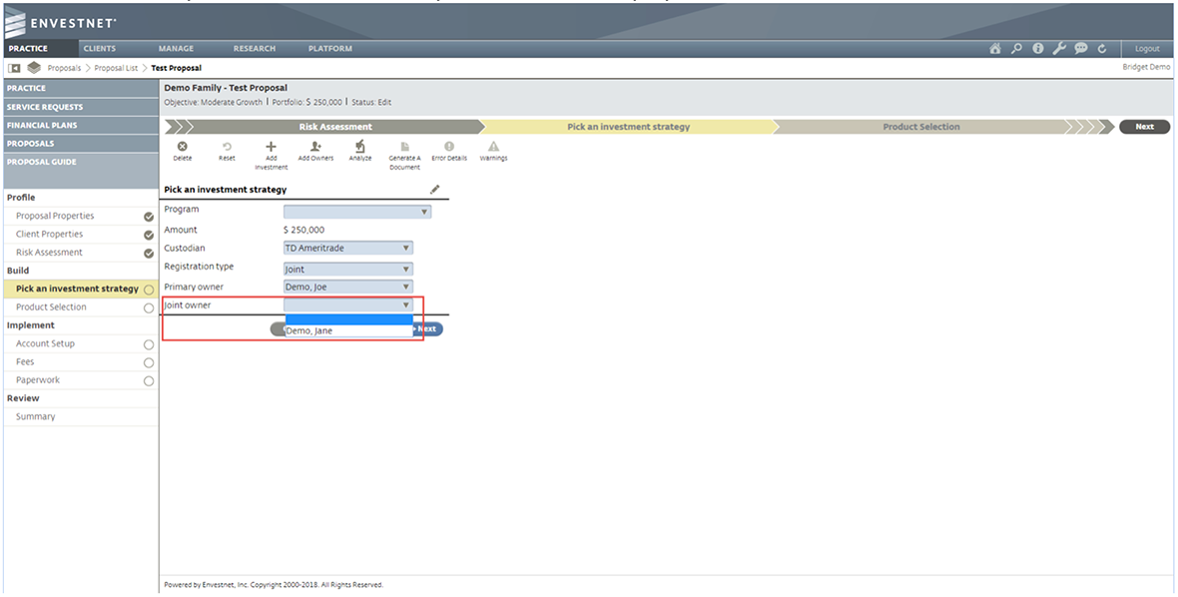Open the Registration type dropdown

348,269
